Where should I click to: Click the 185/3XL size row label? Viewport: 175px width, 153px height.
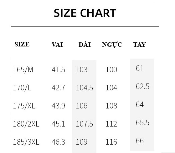pos(26,142)
